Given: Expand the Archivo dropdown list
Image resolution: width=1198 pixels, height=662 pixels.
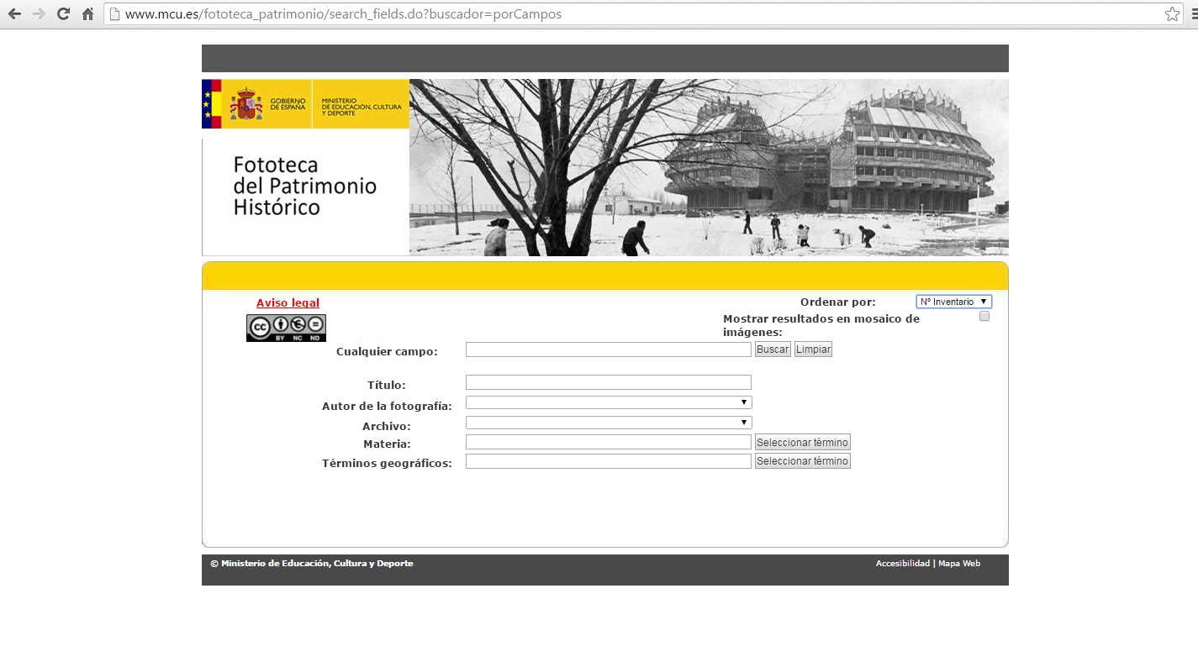Looking at the screenshot, I should 609,423.
